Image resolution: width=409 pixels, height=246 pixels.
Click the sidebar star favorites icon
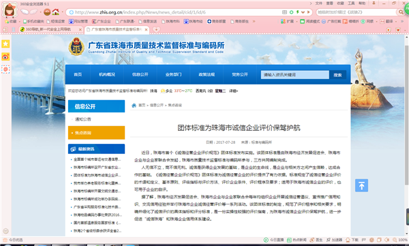(x=5, y=44)
